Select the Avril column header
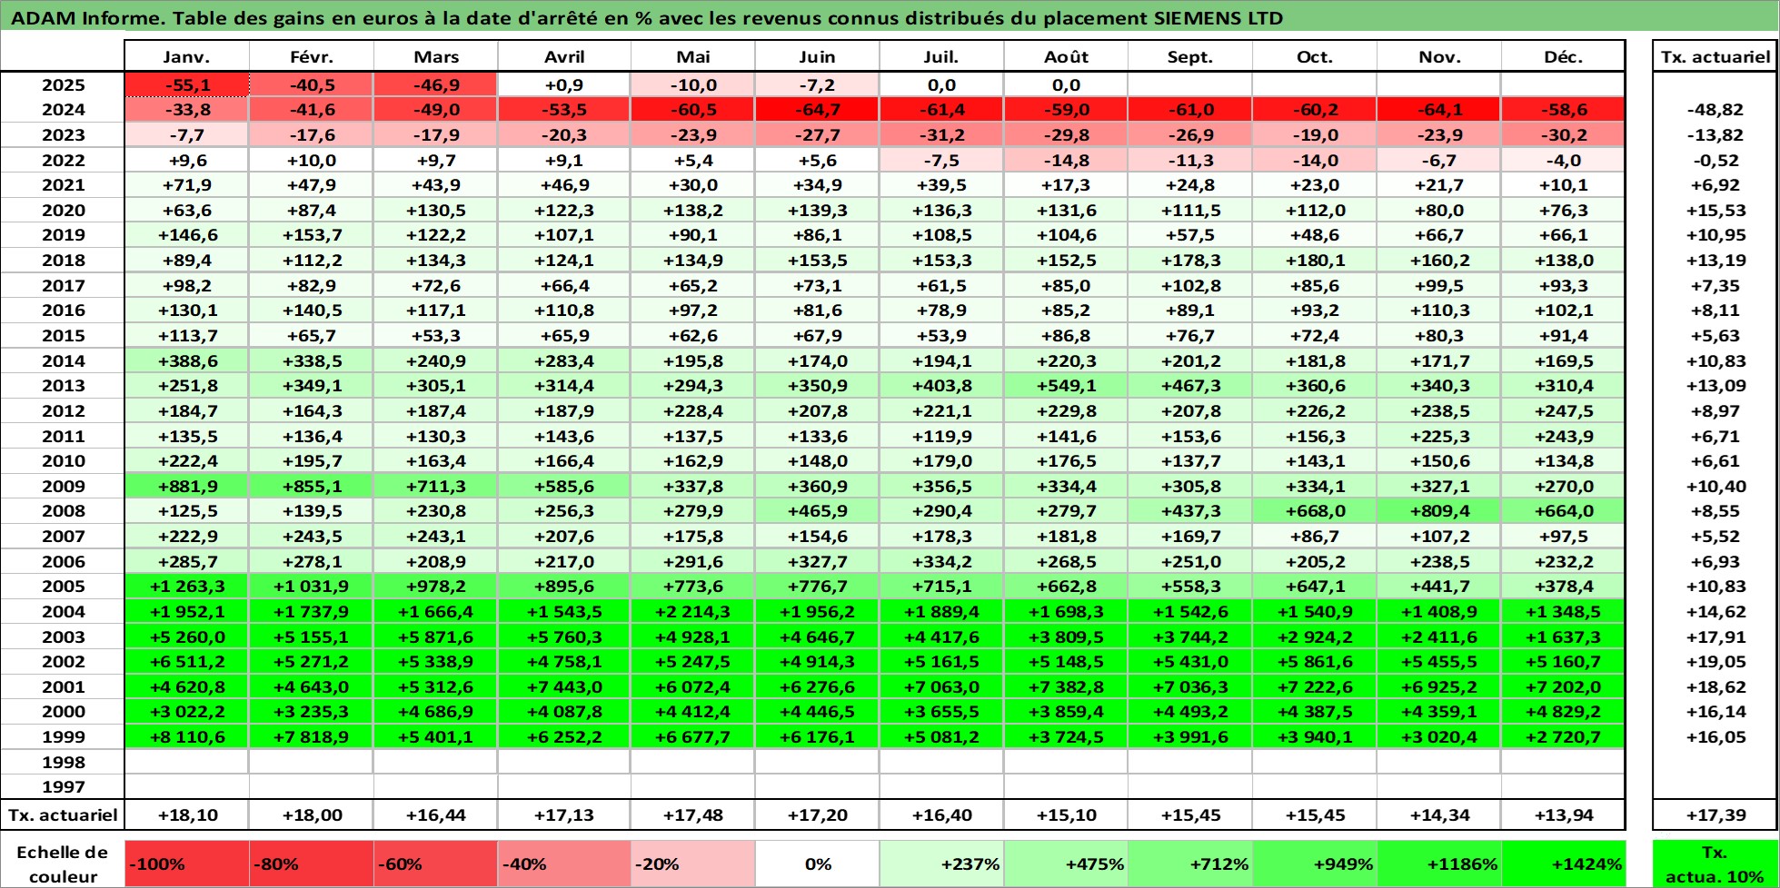The image size is (1780, 888). pyautogui.click(x=564, y=56)
